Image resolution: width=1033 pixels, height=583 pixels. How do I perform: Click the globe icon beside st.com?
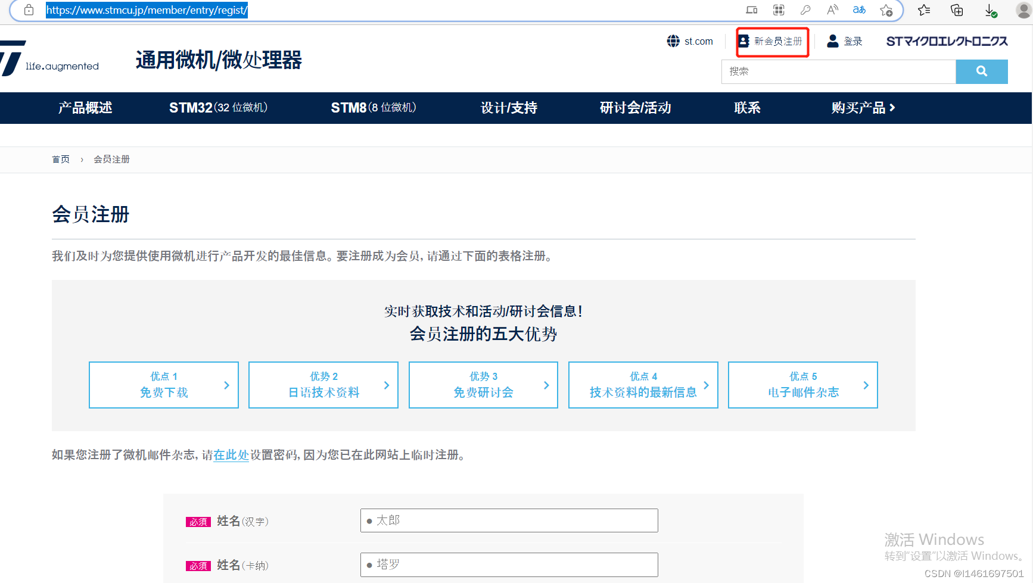[673, 41]
